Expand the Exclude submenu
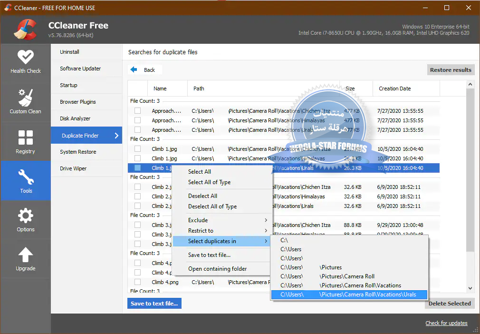 tap(222, 220)
